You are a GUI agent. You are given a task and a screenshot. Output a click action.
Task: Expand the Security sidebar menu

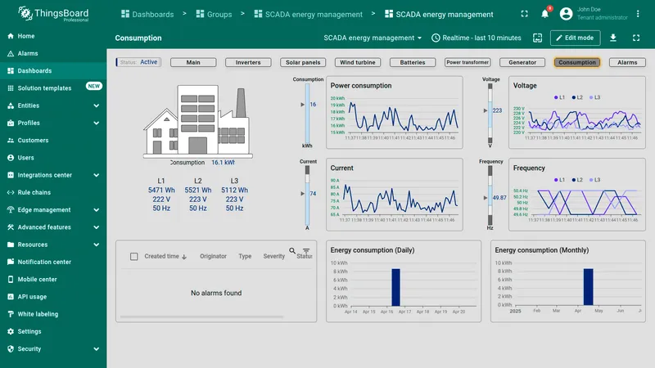(96, 349)
